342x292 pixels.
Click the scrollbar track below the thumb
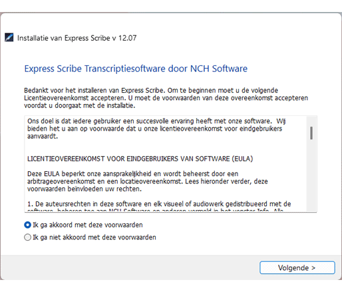311,175
